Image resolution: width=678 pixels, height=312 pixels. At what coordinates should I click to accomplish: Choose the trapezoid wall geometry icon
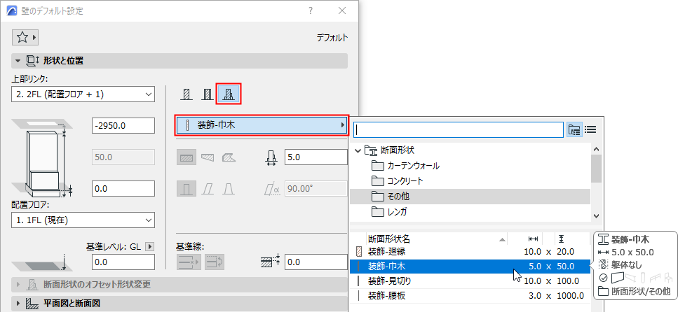pyautogui.click(x=208, y=157)
